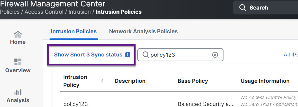Click the Intrusion breadcrumb
This screenshot has width=298, height=107.
[x=79, y=12]
